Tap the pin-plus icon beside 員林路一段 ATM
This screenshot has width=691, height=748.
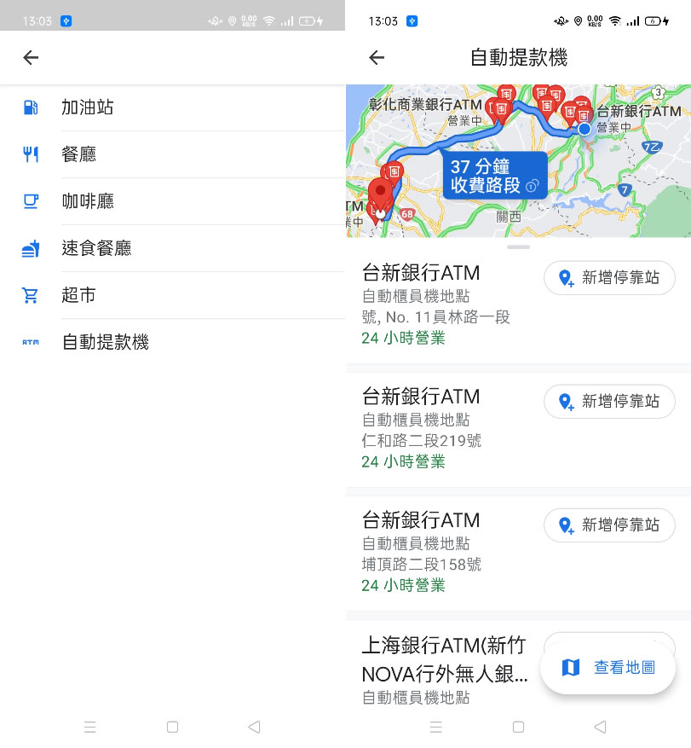click(566, 278)
